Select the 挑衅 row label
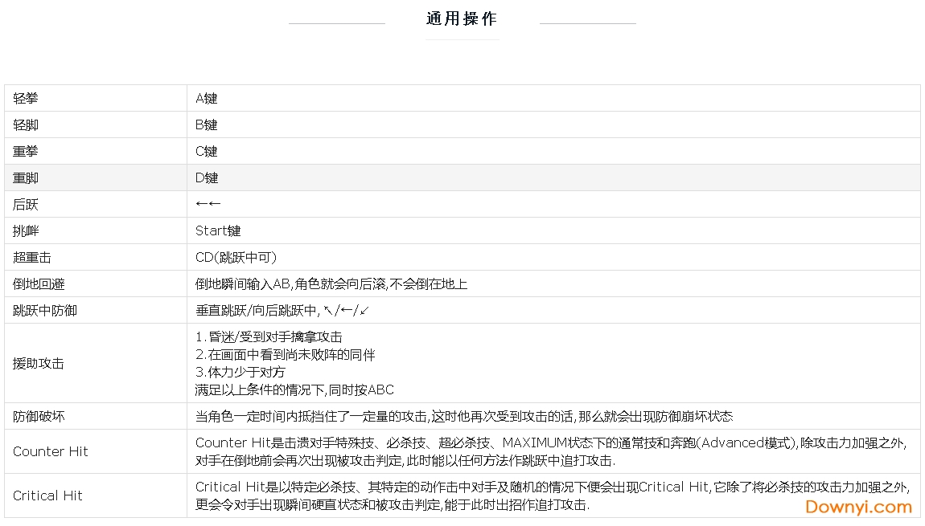This screenshot has height=526, width=925. (26, 231)
